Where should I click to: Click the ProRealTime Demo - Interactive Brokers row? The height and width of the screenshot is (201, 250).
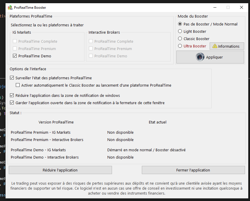click(x=72, y=157)
